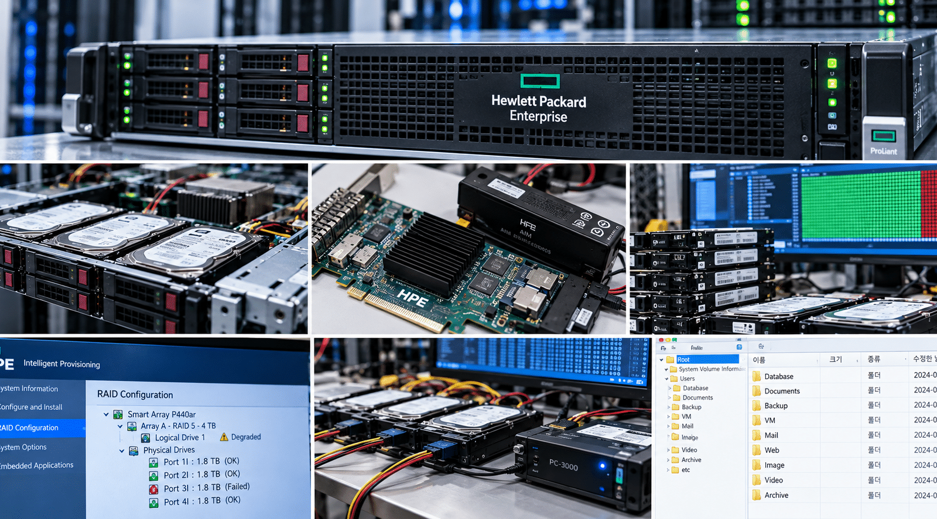937x519 pixels.
Task: Sort by the 크기 column header
Action: [x=840, y=359]
